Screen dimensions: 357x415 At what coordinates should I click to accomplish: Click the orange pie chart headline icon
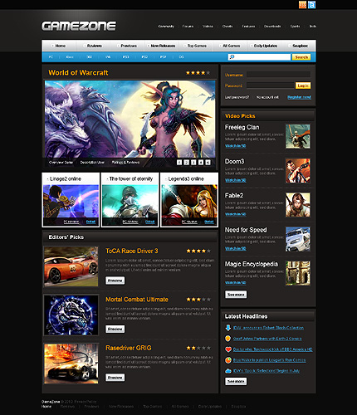228,360
